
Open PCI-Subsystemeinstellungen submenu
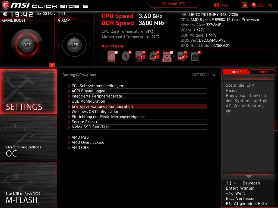[137, 86]
